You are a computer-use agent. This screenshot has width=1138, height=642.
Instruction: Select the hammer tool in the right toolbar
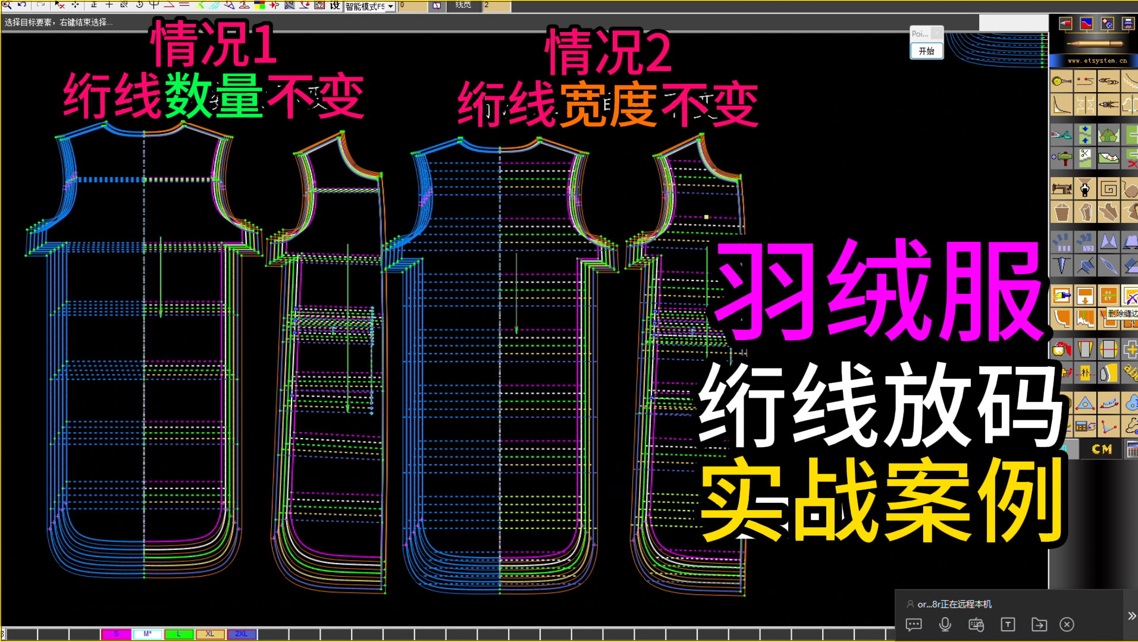(x=1063, y=156)
